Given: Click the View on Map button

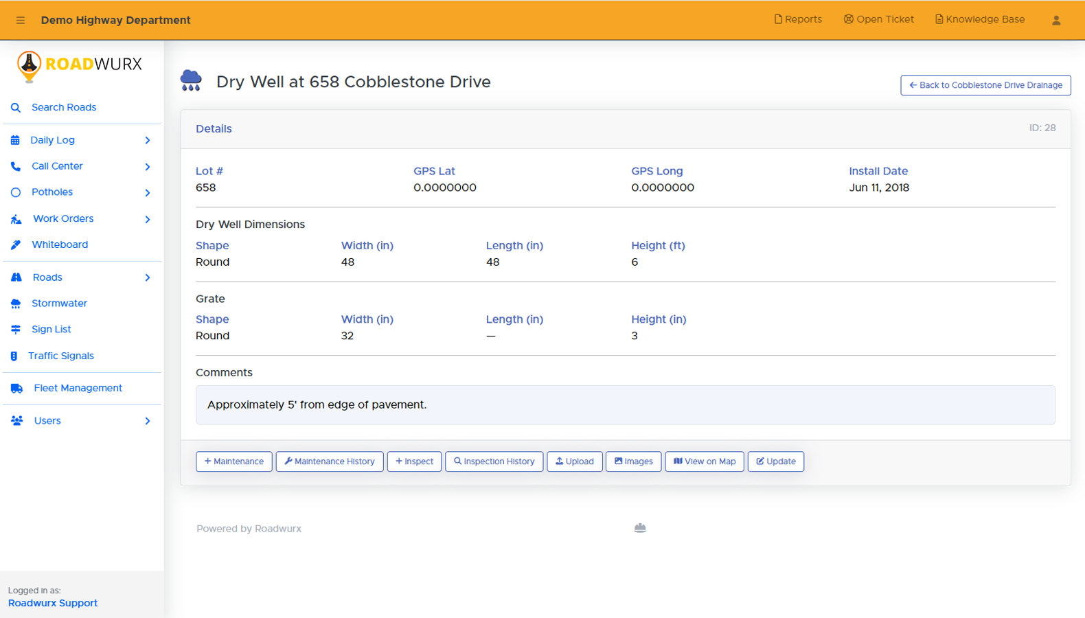Looking at the screenshot, I should tap(704, 461).
